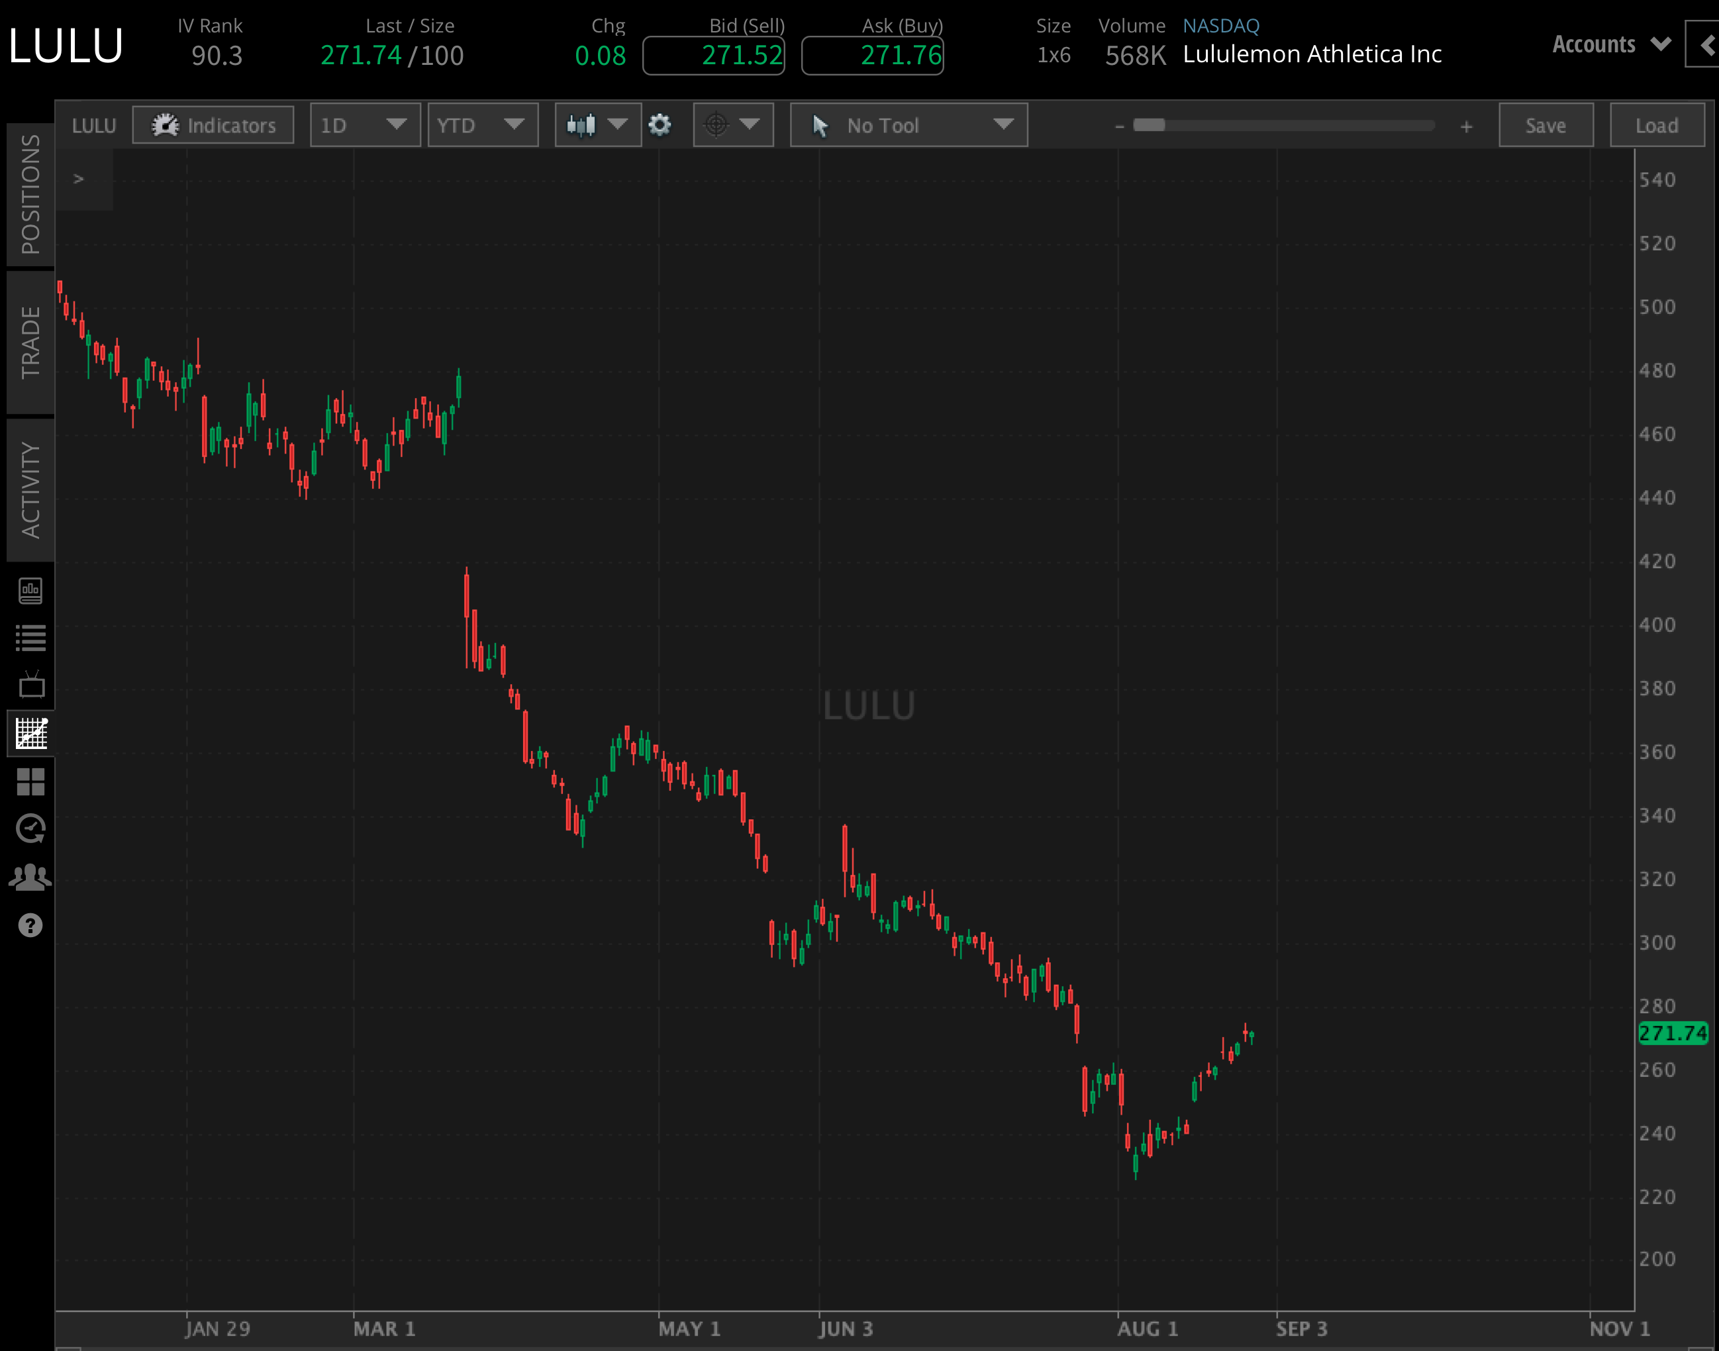Click the Save chart button
1719x1351 pixels.
point(1545,125)
